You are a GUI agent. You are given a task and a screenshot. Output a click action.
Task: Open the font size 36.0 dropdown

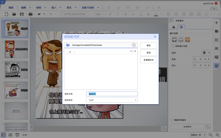tap(100, 14)
